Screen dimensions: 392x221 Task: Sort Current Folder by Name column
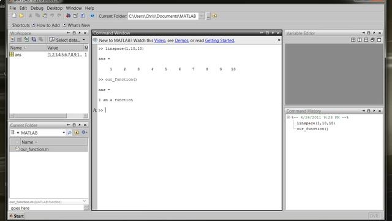click(54, 142)
